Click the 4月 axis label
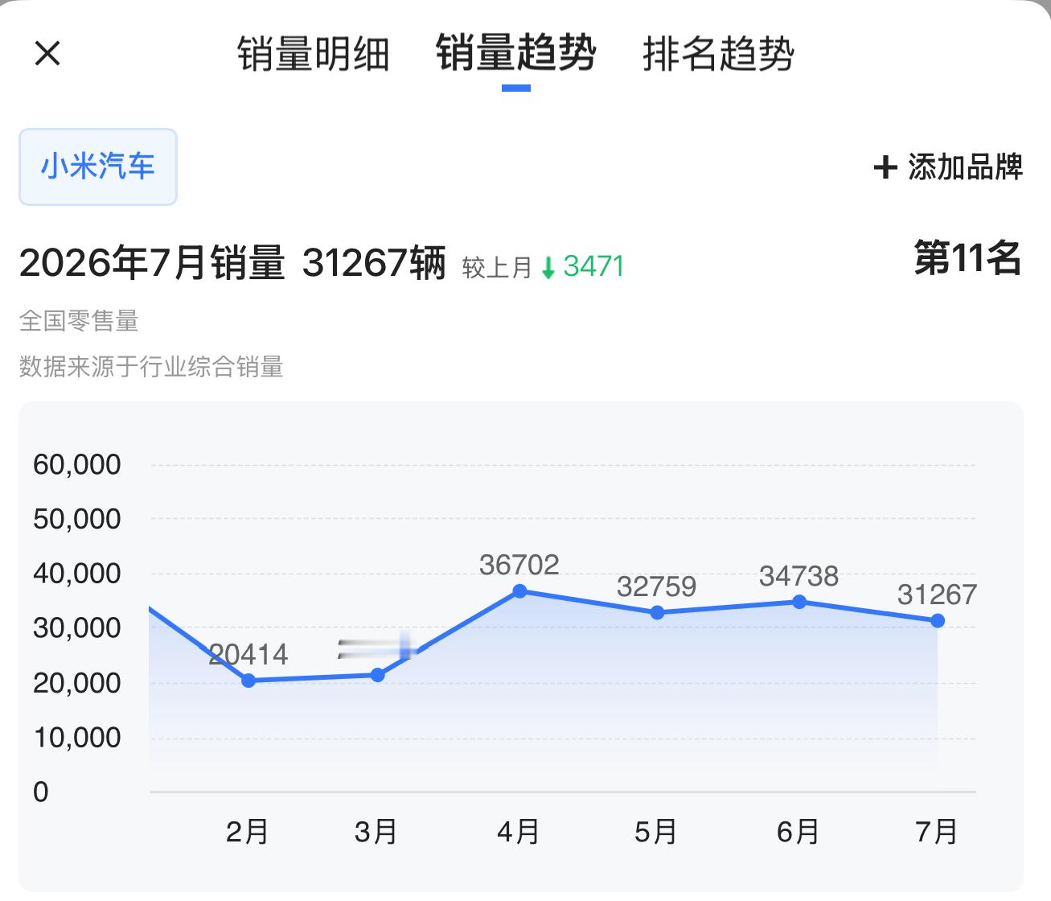The image size is (1051, 901). point(518,831)
